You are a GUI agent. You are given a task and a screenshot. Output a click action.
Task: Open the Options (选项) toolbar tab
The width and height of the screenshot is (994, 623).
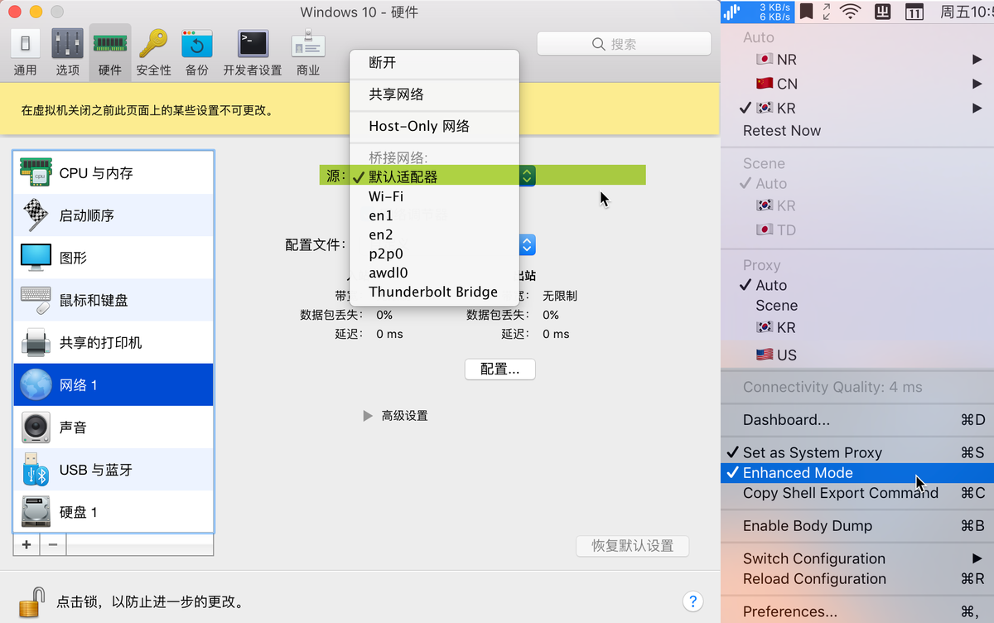(68, 53)
